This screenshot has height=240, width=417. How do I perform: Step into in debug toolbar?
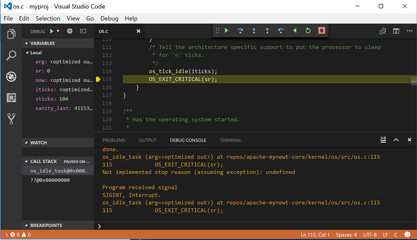coord(254,31)
